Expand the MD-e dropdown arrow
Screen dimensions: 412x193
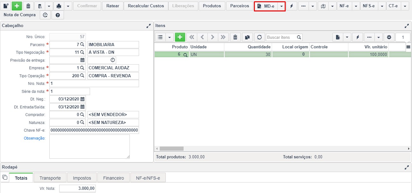click(x=281, y=6)
